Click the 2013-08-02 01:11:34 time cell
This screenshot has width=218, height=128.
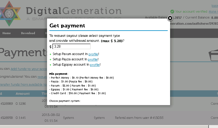pos(51,118)
